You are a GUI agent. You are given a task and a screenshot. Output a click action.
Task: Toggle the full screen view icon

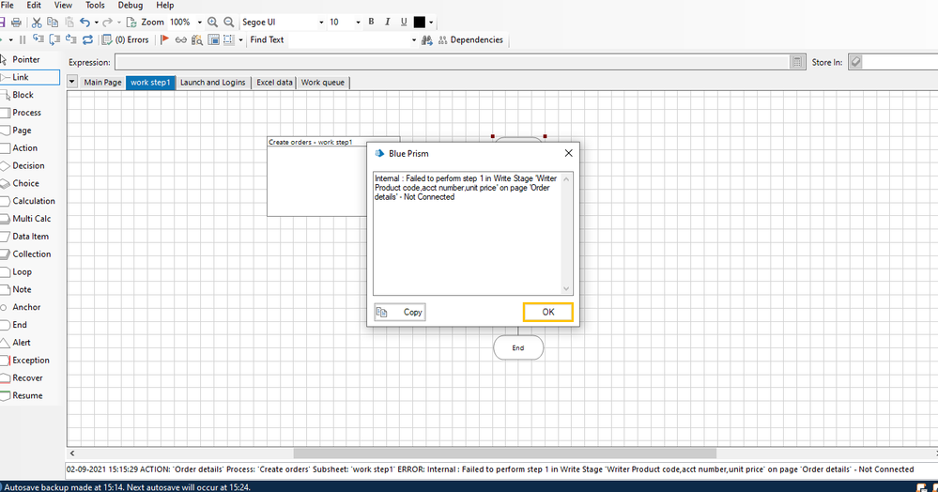(x=213, y=39)
